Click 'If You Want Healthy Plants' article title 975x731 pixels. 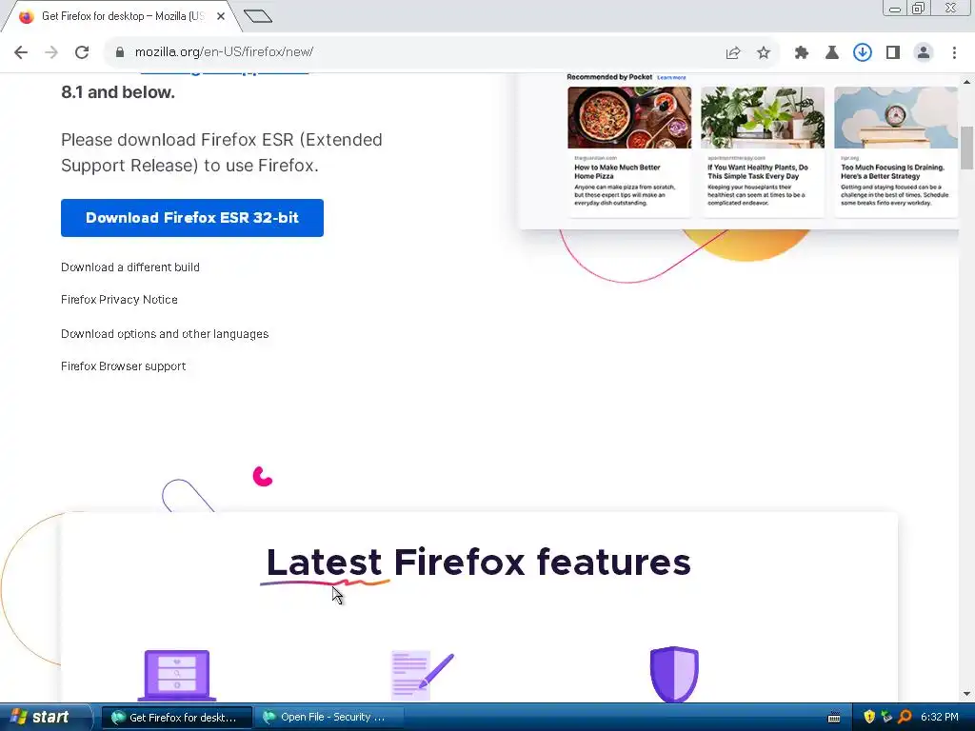point(757,171)
